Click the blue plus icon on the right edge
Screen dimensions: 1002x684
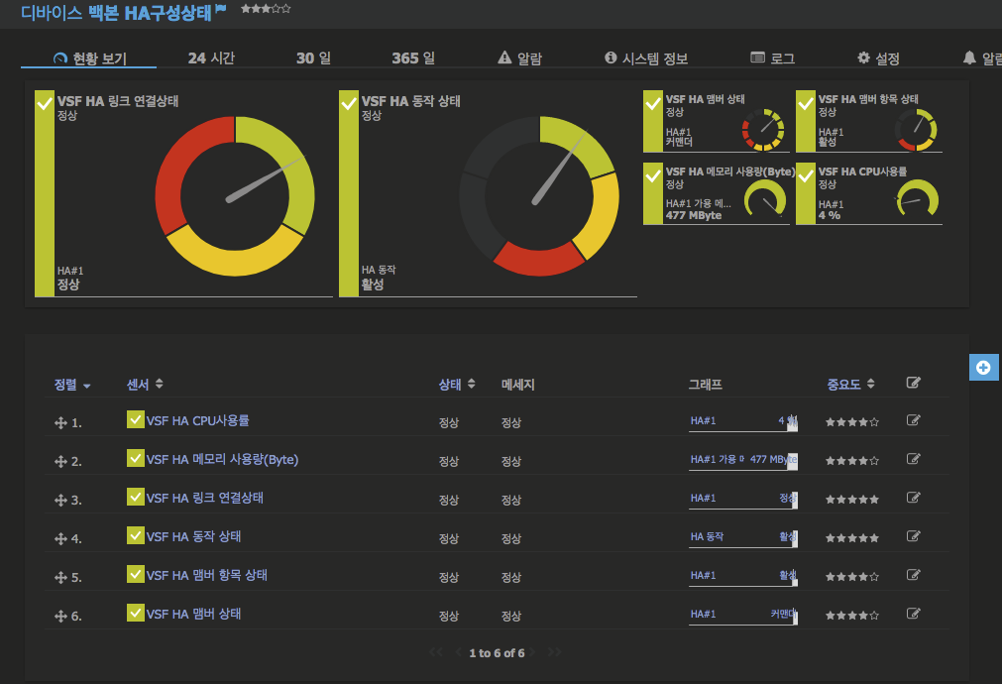click(x=983, y=367)
